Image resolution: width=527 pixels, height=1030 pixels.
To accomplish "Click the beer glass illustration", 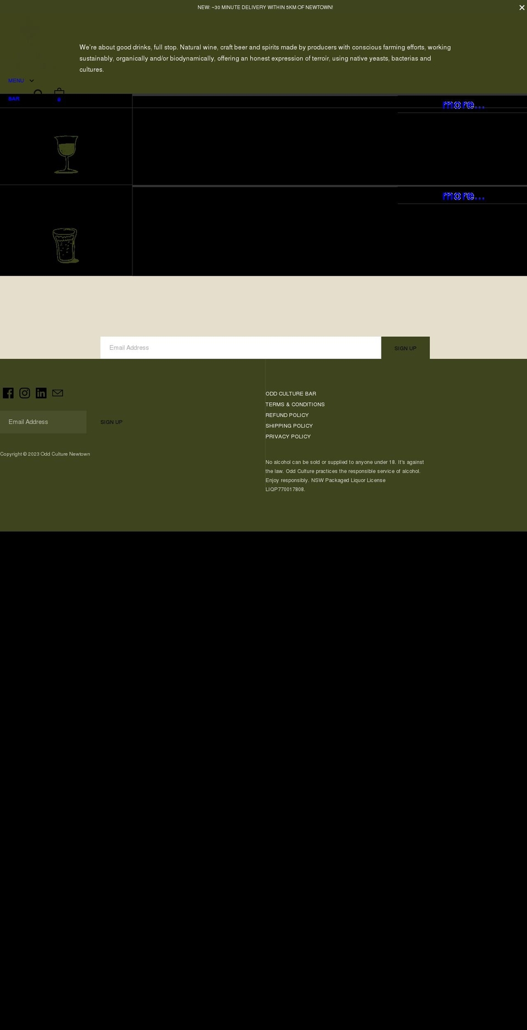I will click(65, 246).
